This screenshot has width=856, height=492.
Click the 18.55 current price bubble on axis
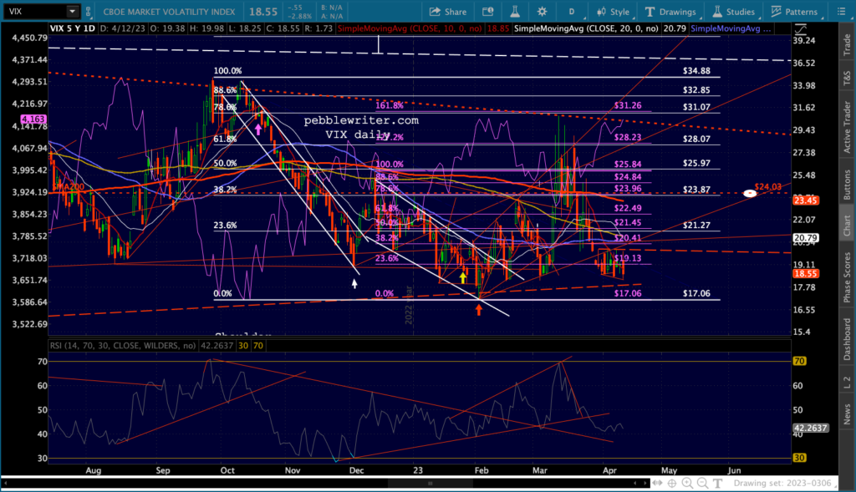click(805, 274)
